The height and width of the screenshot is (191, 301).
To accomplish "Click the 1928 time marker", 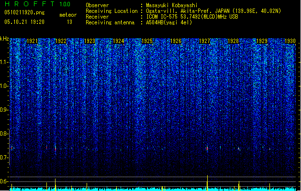I will point(233,41).
